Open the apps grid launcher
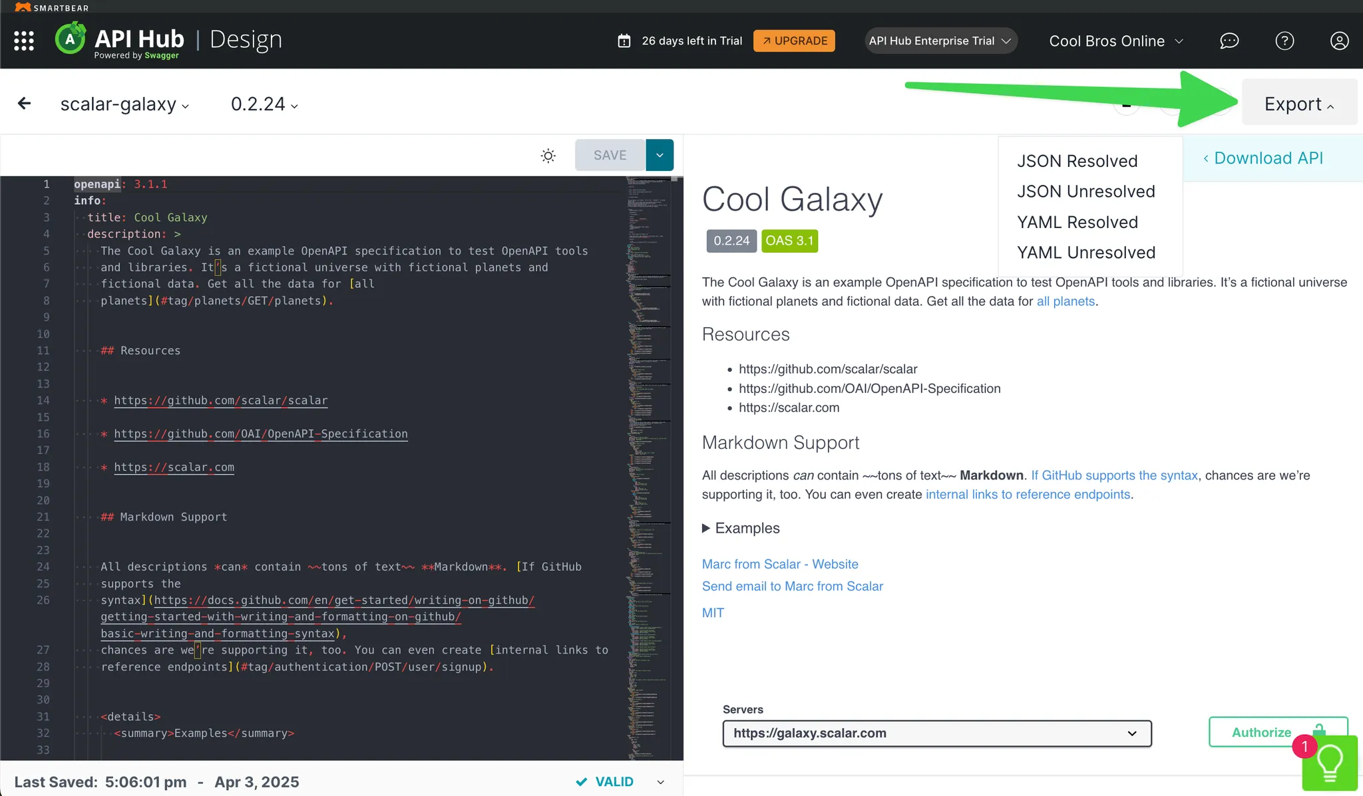The width and height of the screenshot is (1363, 796). point(24,41)
